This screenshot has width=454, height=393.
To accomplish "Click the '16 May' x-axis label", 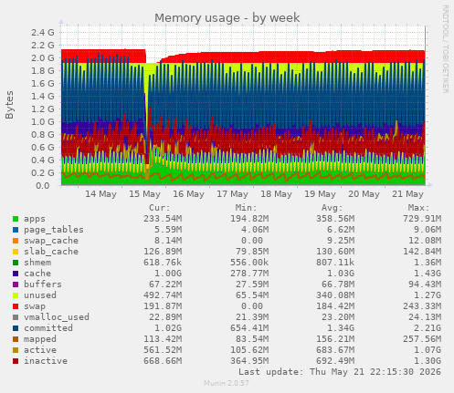I will click(188, 194).
